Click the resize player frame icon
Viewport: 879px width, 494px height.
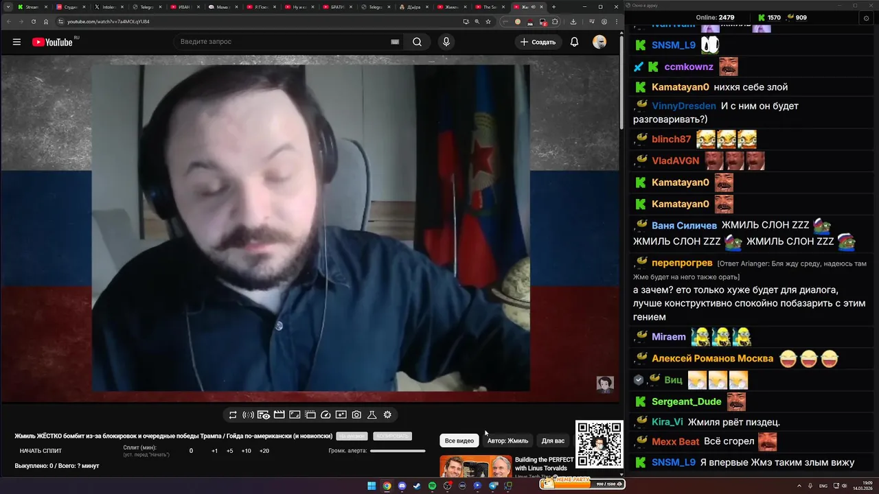pyautogui.click(x=295, y=415)
